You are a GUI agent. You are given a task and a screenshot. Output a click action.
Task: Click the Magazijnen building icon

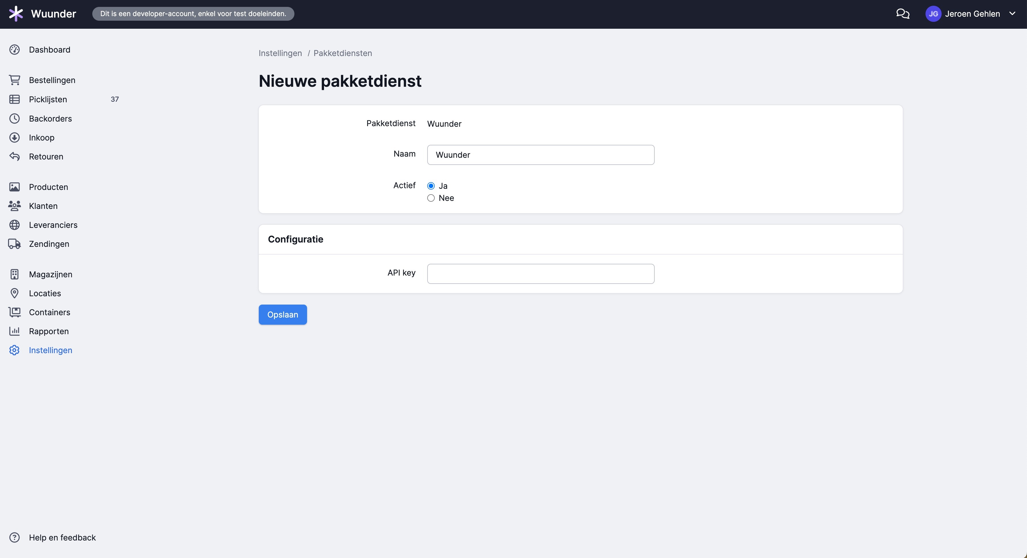[14, 274]
